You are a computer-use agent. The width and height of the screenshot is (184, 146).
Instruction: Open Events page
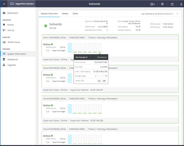(x=11, y=25)
